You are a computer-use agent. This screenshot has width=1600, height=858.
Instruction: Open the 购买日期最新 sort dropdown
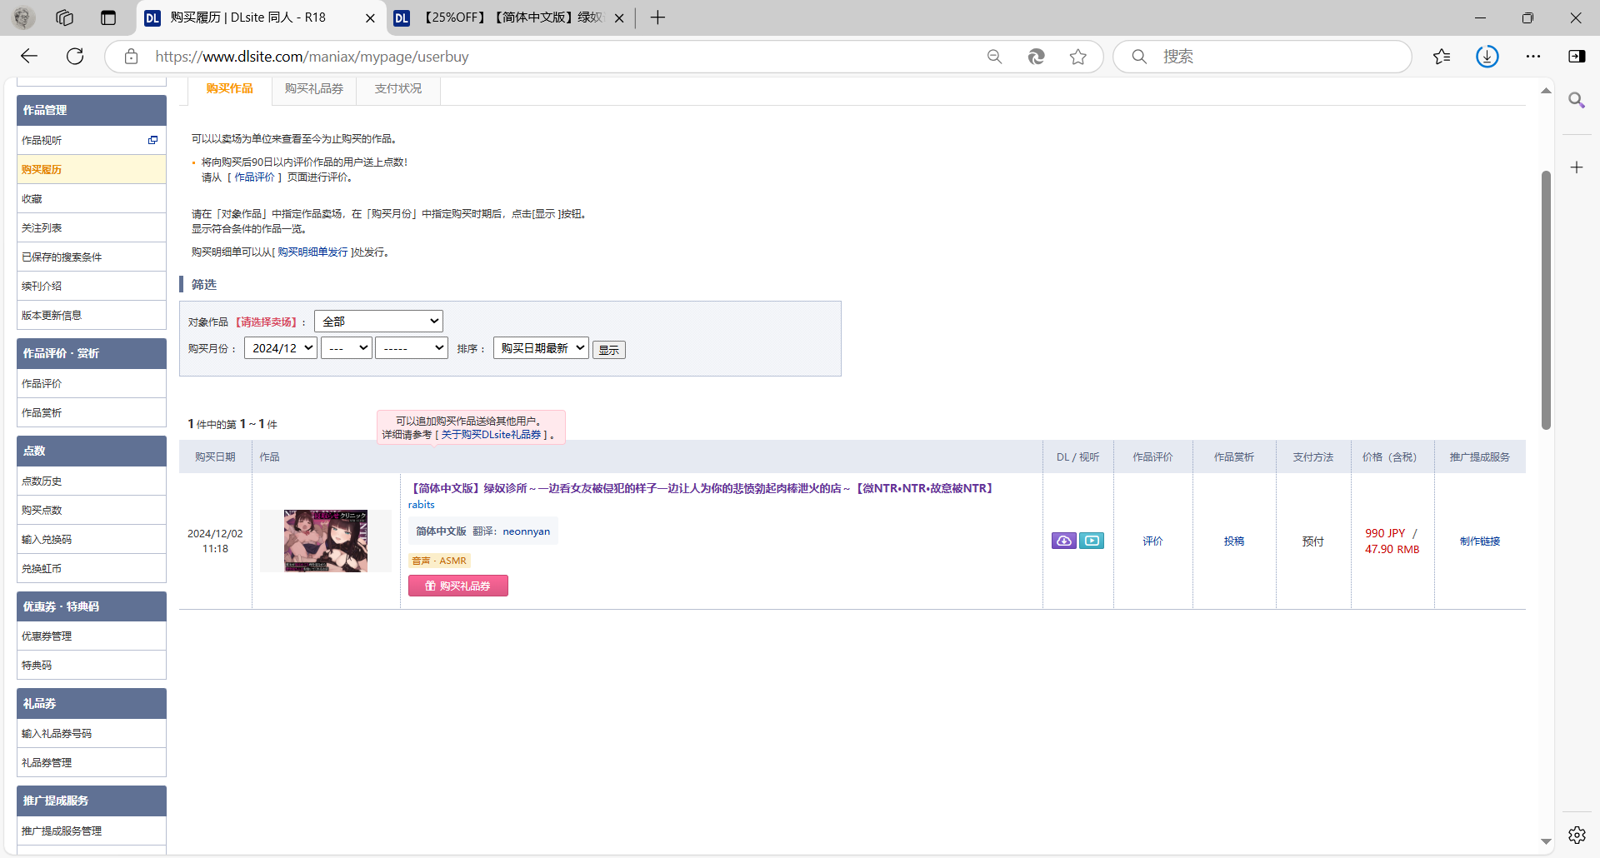coord(541,348)
